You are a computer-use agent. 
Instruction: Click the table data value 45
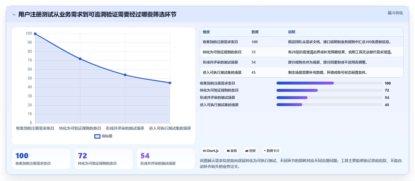(254, 73)
